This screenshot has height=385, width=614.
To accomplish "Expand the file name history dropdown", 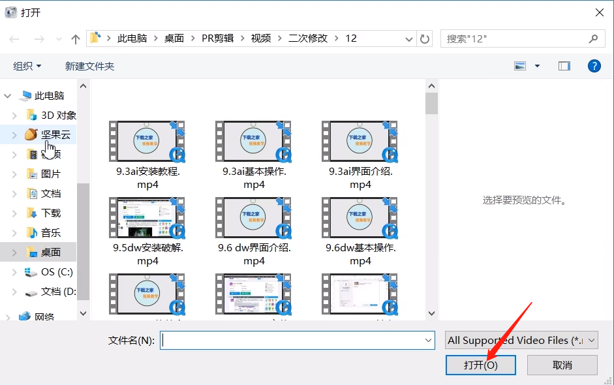I will (427, 340).
